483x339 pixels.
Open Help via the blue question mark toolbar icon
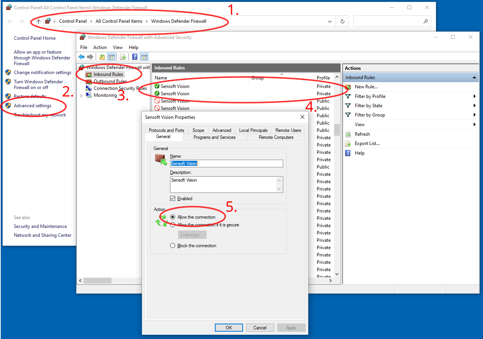point(135,57)
